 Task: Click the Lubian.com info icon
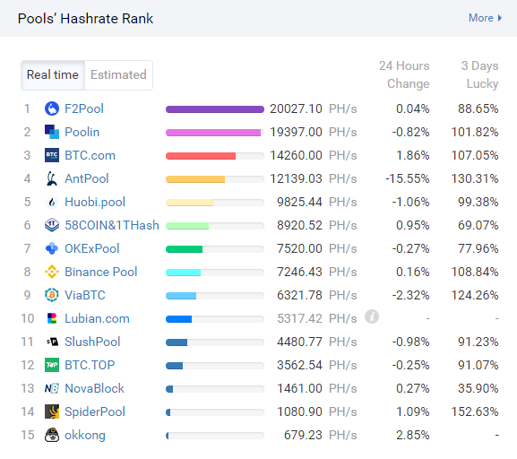pos(372,316)
